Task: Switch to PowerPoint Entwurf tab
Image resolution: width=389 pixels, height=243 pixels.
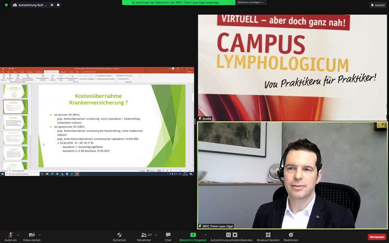Action: click(x=22, y=72)
